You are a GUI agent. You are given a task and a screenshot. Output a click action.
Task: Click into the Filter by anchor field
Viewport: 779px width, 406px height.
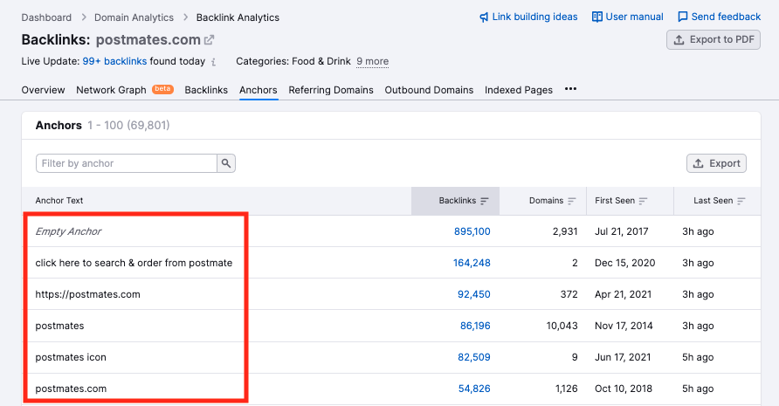tap(127, 163)
